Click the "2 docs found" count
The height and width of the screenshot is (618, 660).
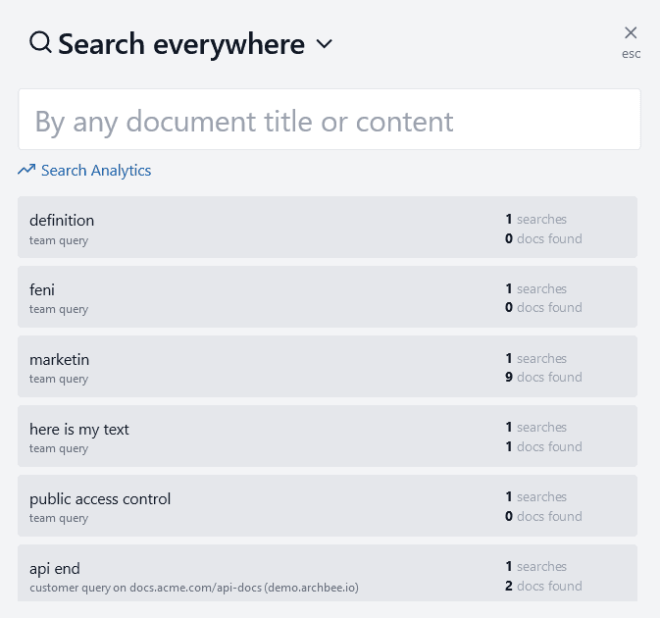[x=543, y=586]
